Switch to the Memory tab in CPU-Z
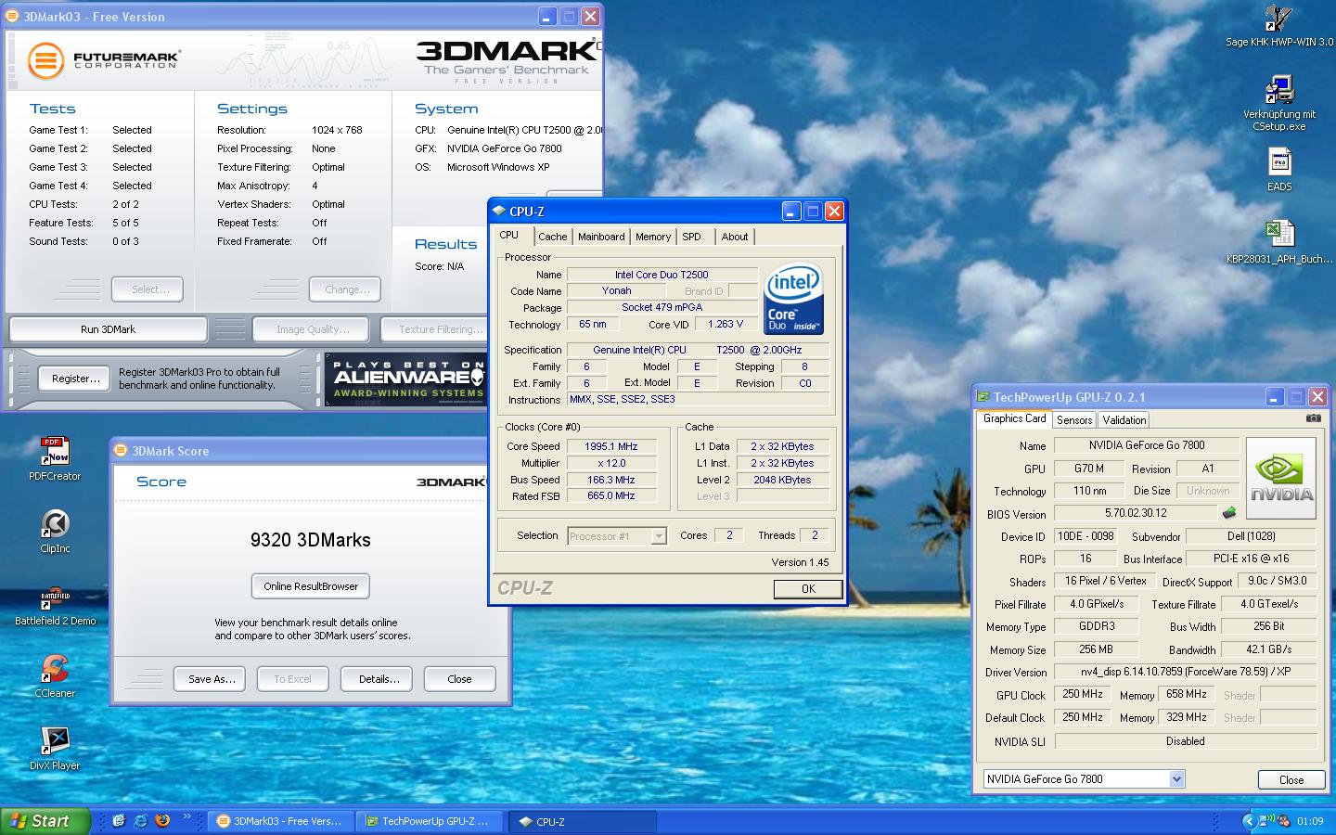 point(653,237)
